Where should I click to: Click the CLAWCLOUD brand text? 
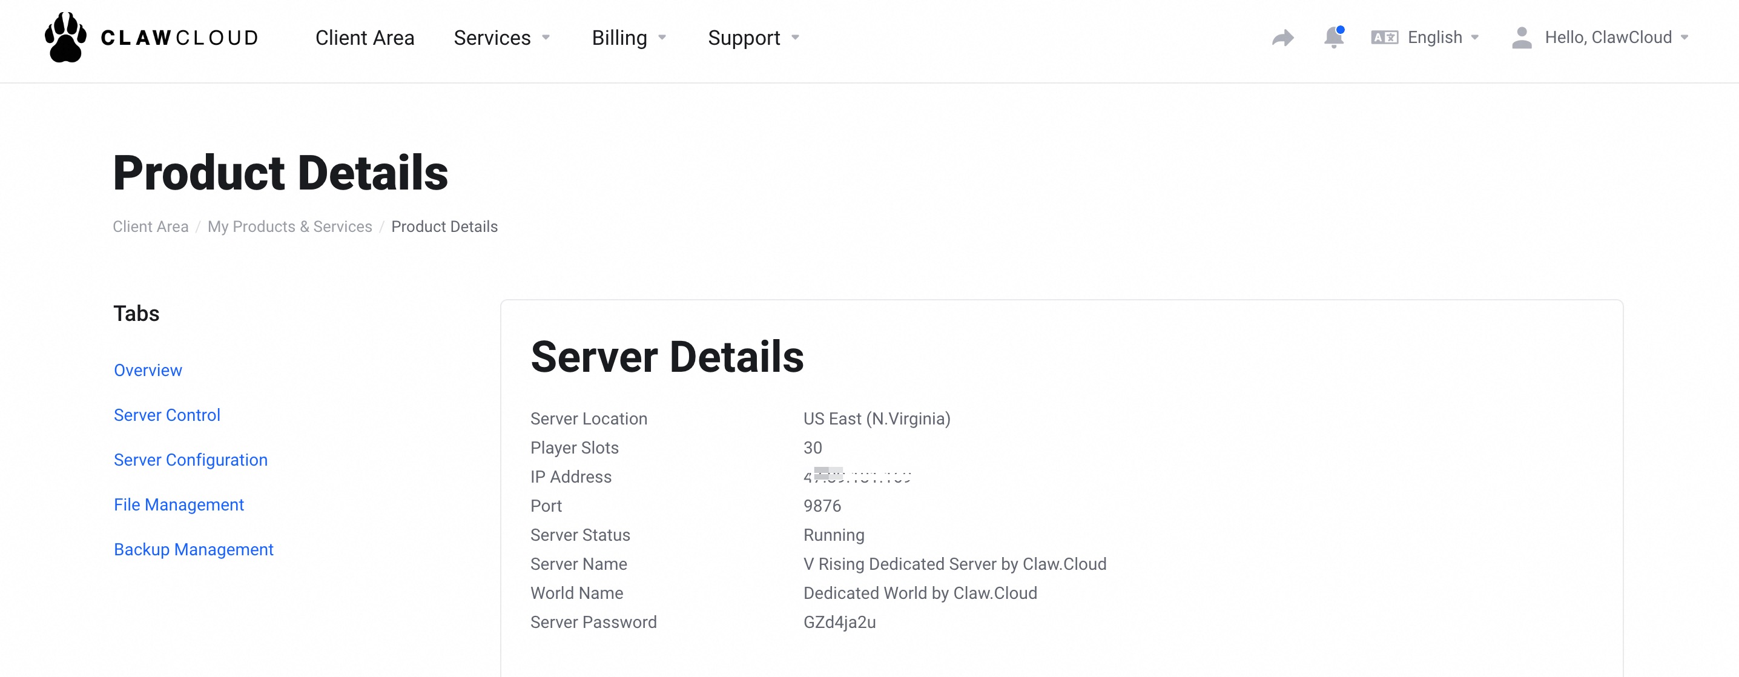180,38
